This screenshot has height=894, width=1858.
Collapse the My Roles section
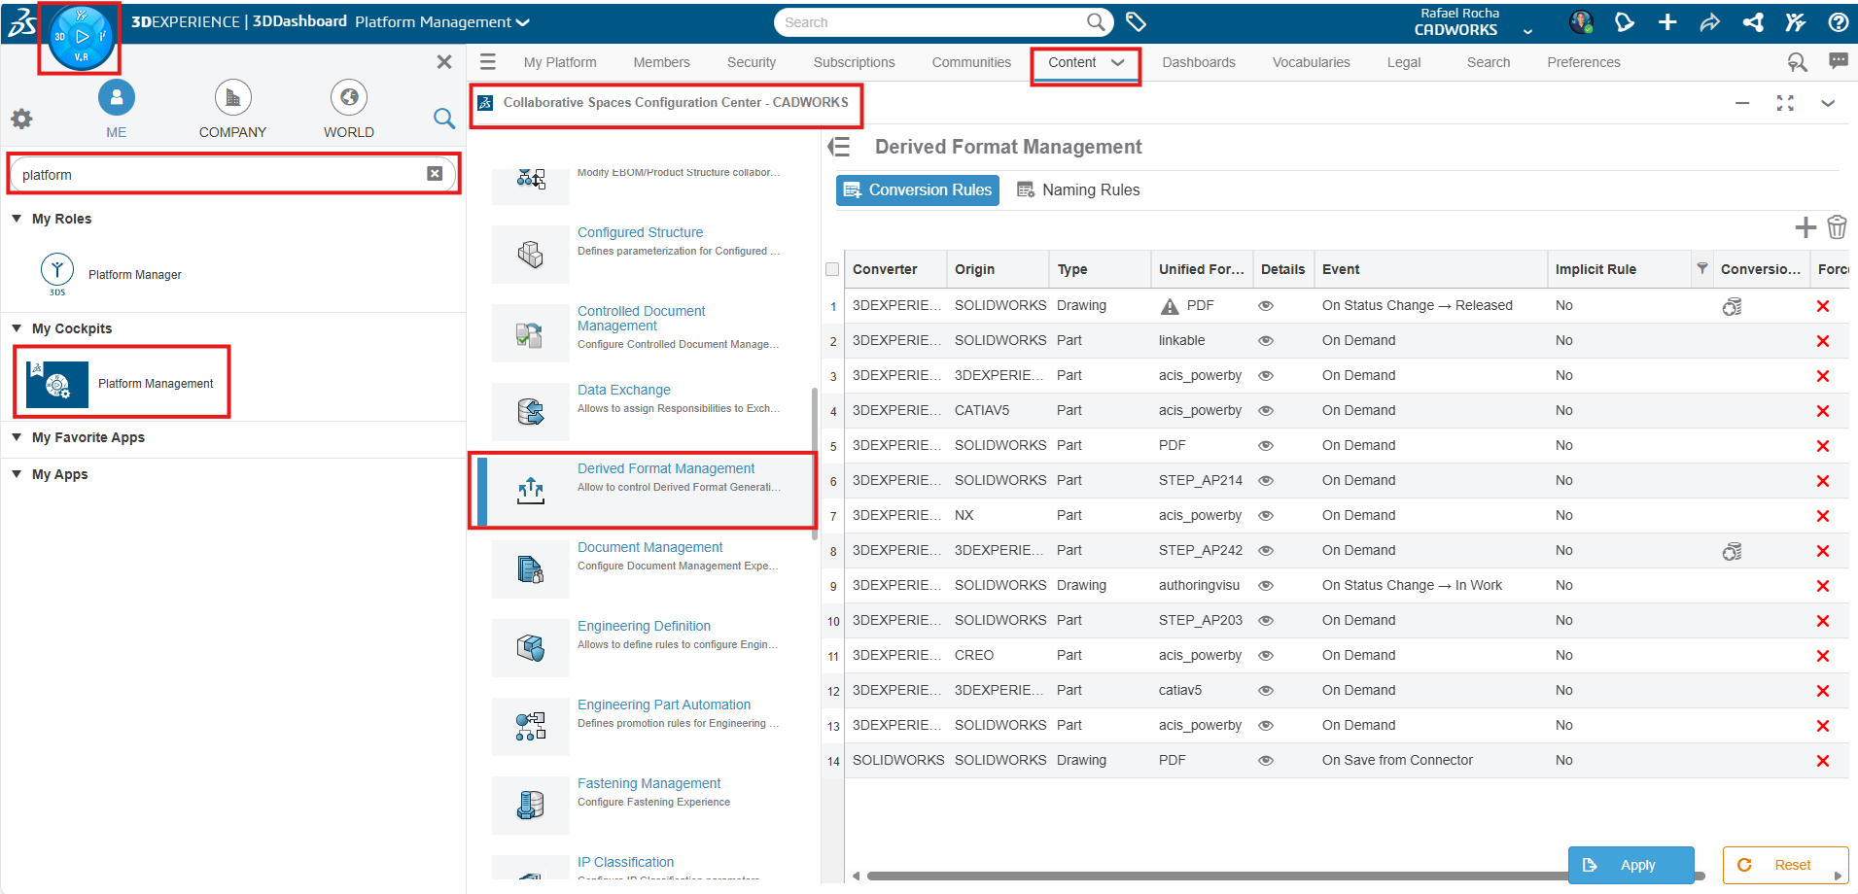coord(17,219)
